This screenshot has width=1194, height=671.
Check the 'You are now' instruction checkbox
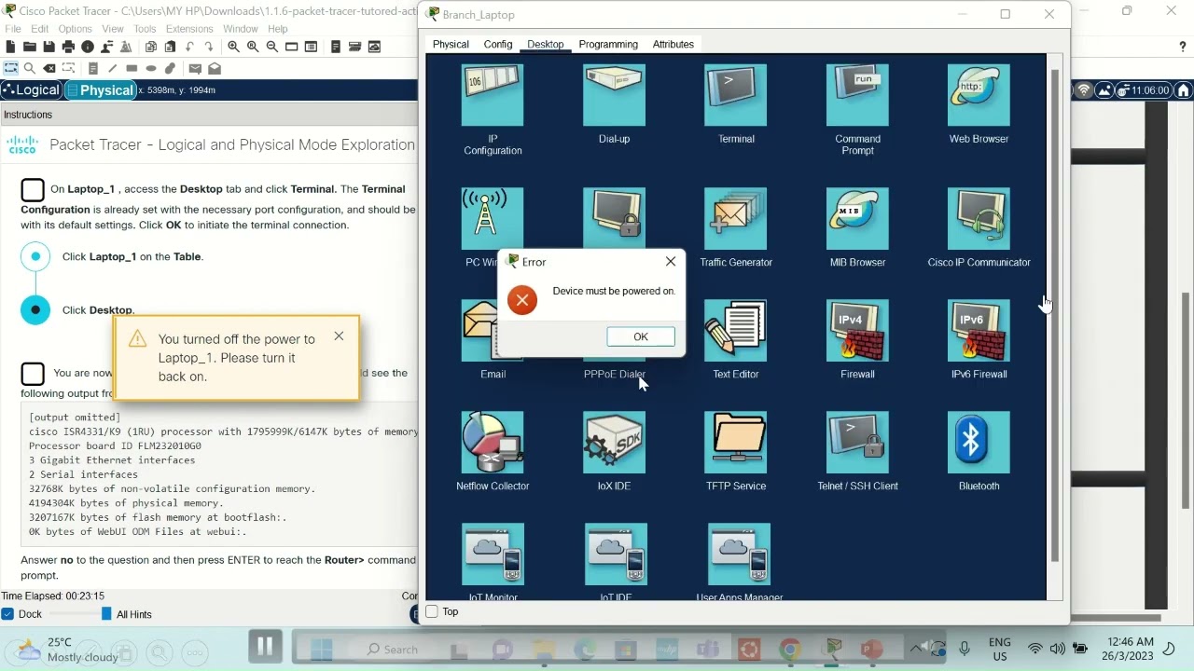[33, 374]
